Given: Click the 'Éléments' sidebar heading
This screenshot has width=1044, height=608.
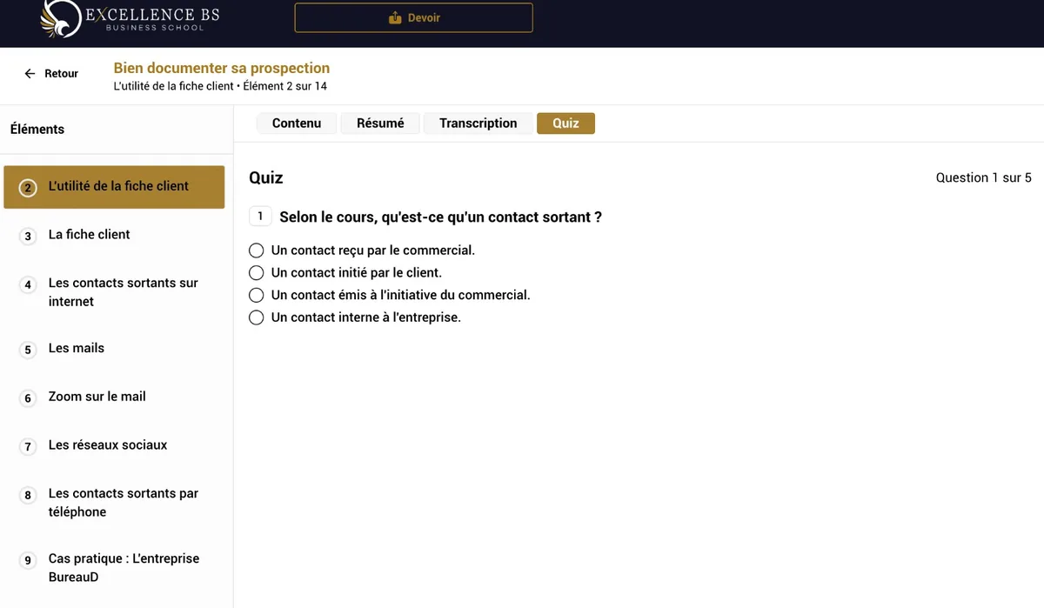Looking at the screenshot, I should [x=37, y=130].
